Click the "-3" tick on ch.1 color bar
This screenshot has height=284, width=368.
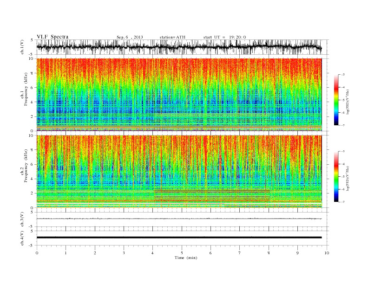pos(342,75)
